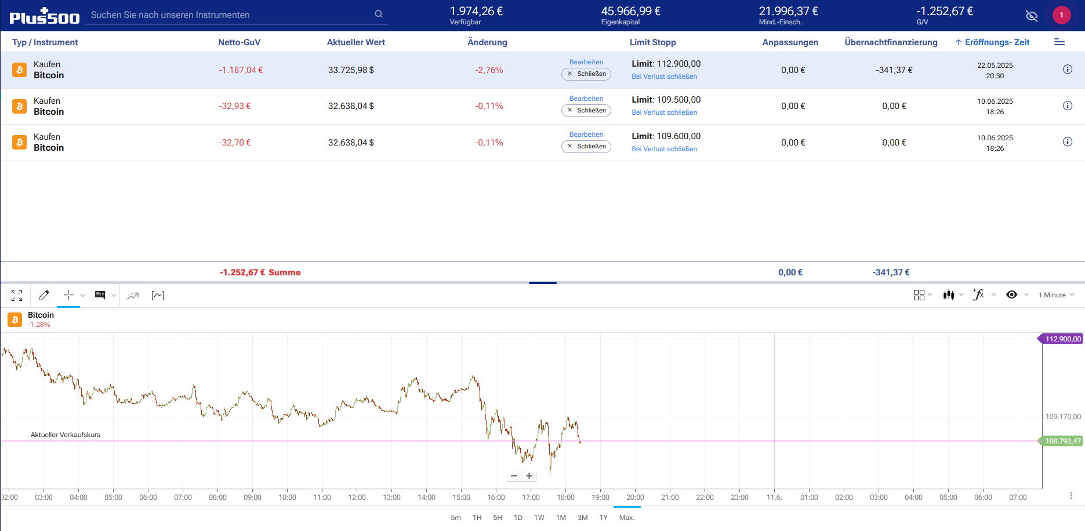
Task: Toggle hiding account balances (crossed eye)
Action: (x=1031, y=16)
